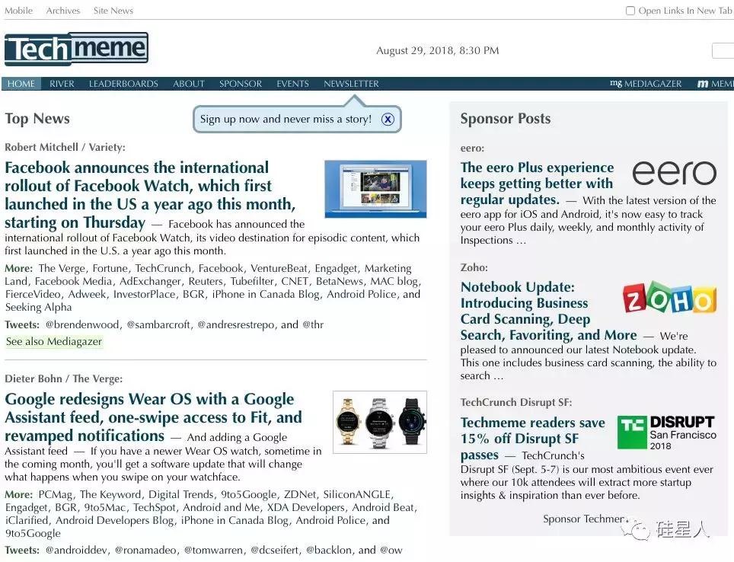This screenshot has width=734, height=562.
Task: Open the PCMag source link
Action: 56,494
